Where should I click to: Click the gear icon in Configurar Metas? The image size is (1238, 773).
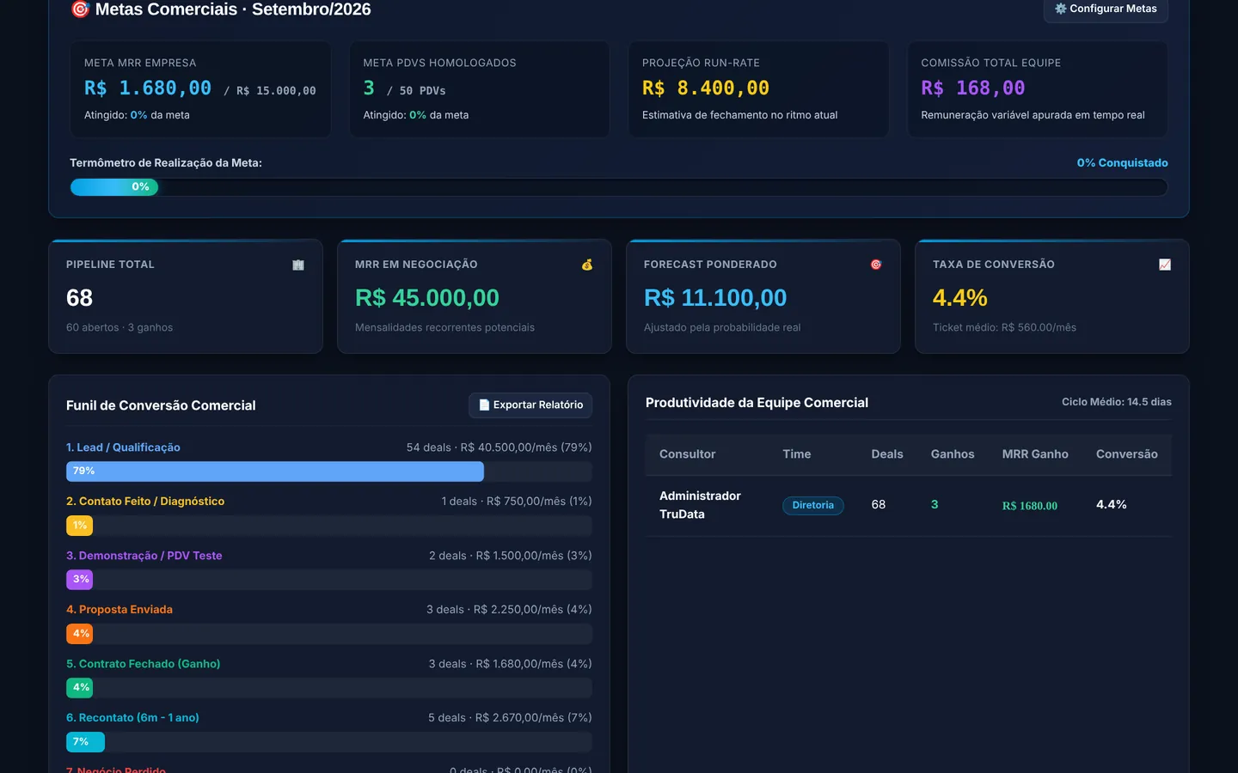click(x=1061, y=9)
